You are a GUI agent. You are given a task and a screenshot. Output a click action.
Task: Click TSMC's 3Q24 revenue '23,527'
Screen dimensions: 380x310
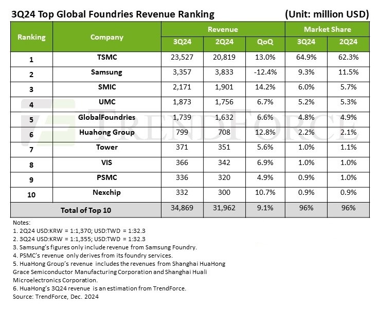(182, 57)
